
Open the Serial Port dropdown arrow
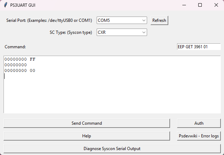144,20
